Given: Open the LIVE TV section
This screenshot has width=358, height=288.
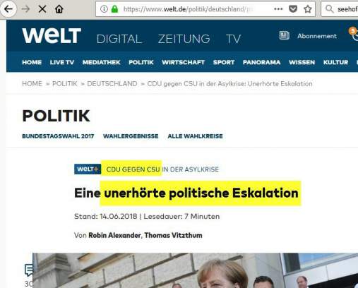Looking at the screenshot, I should pyautogui.click(x=62, y=62).
